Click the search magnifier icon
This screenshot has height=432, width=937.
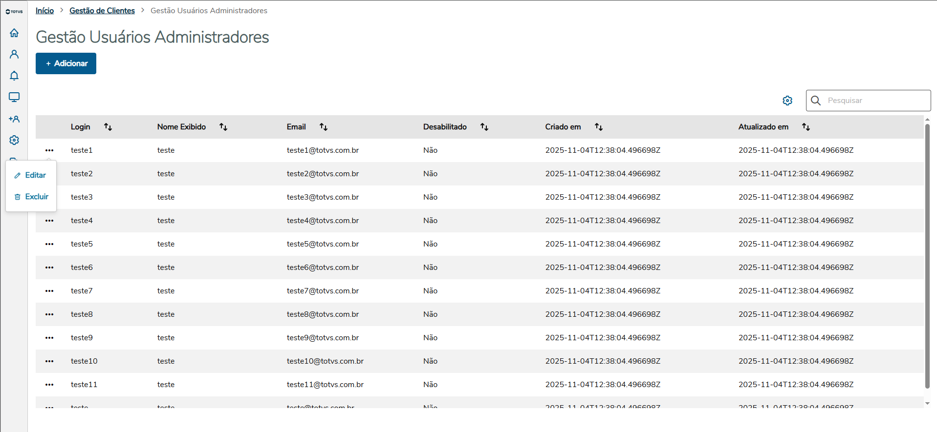click(816, 101)
